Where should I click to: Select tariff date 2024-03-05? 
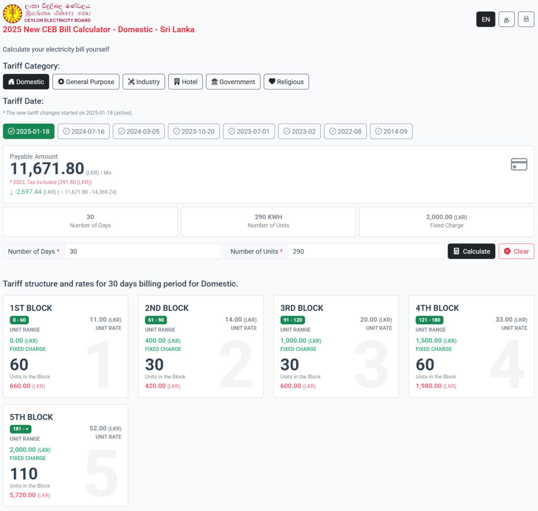139,131
